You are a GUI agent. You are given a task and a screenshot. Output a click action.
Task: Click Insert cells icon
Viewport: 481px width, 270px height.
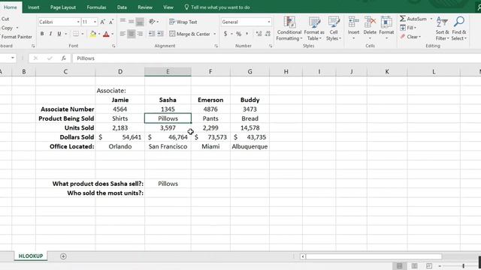coord(353,22)
